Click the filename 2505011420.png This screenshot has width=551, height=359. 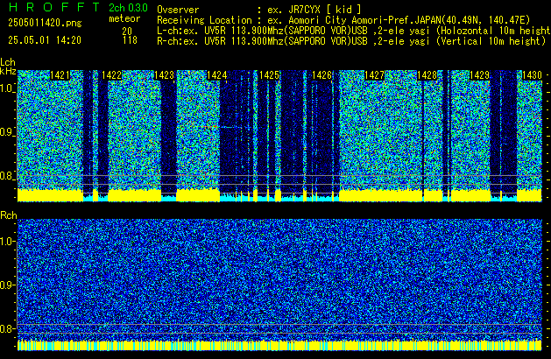[x=45, y=23]
